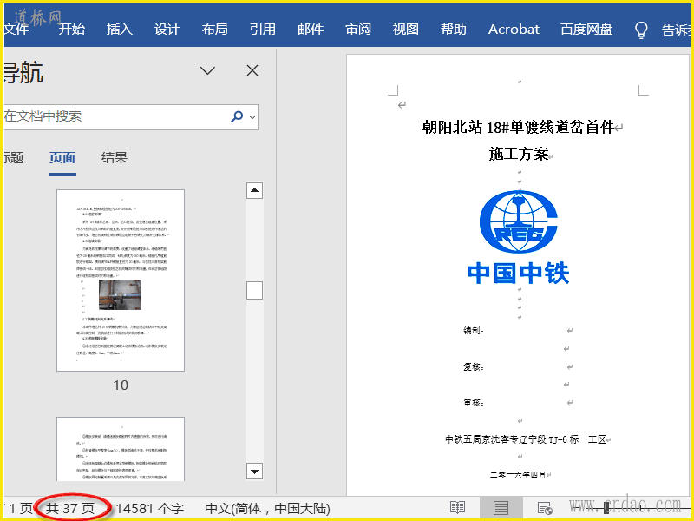694x521 pixels.
Task: Click the thumbnail scrollbar handle
Action: pyautogui.click(x=254, y=291)
